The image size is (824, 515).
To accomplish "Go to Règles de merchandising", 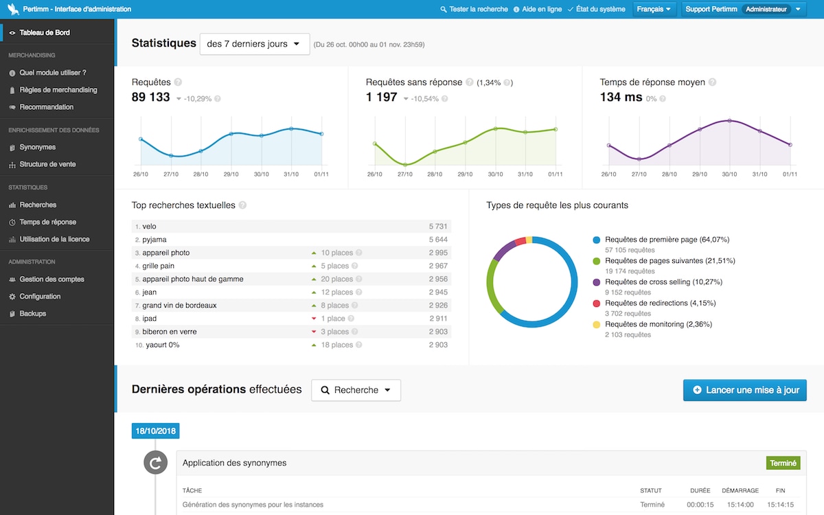I will tap(58, 90).
